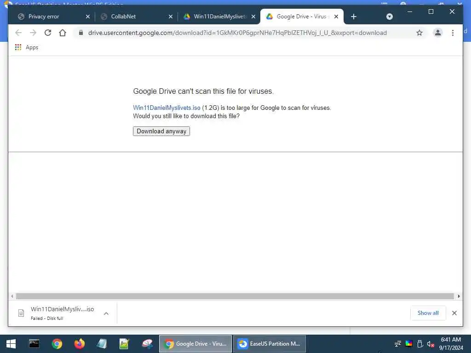
Task: Open the Chrome profile menu
Action: (438, 33)
